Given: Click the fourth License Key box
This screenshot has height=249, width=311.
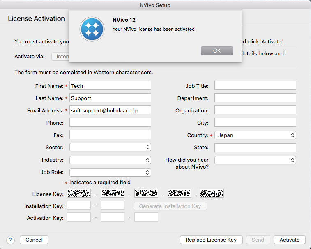Looking at the screenshot, I should 180,193.
